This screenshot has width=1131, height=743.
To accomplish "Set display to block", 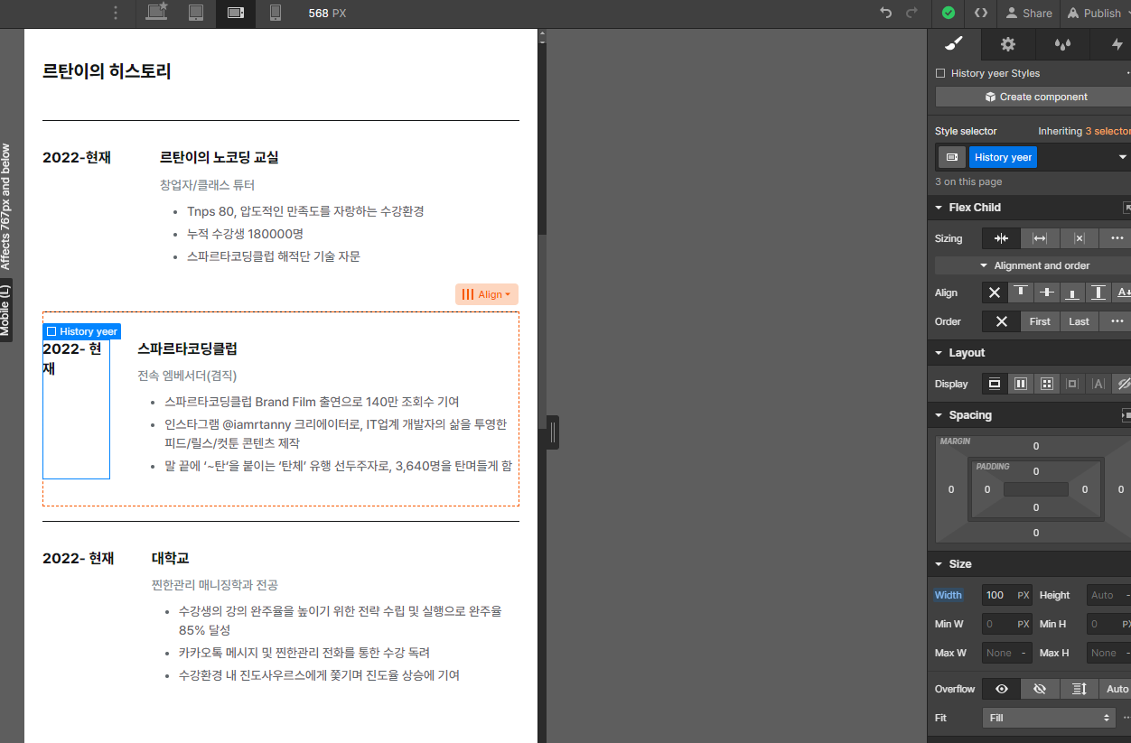I will (995, 384).
